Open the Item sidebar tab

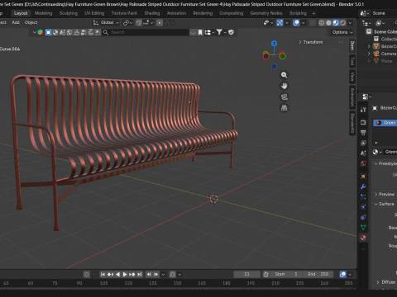tap(352, 46)
